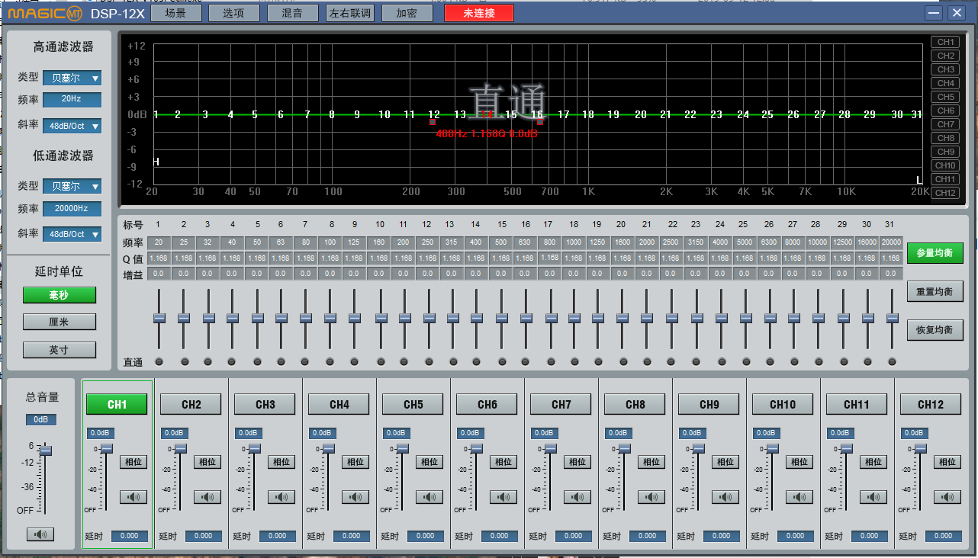The width and height of the screenshot is (978, 558).
Task: Click 重置均衡 reset EQ button
Action: [x=935, y=291]
